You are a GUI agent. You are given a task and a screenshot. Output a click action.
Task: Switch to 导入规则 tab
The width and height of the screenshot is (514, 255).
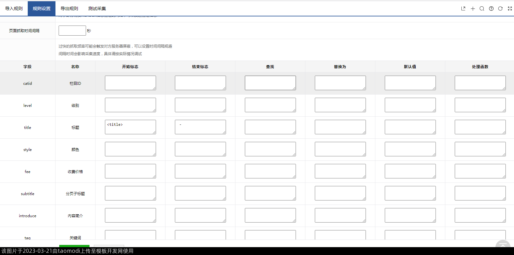pyautogui.click(x=14, y=9)
